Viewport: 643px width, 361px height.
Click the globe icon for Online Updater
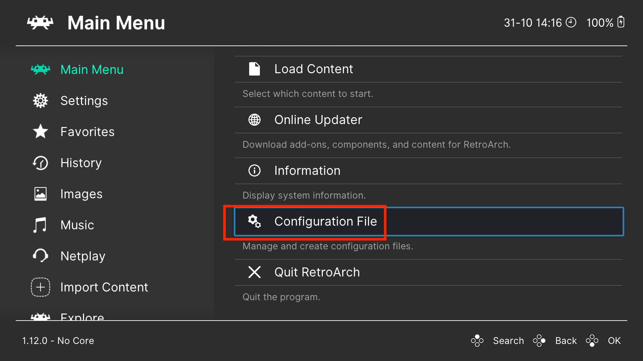pos(255,119)
